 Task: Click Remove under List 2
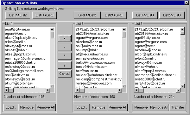pyautogui.click(x=98, y=107)
